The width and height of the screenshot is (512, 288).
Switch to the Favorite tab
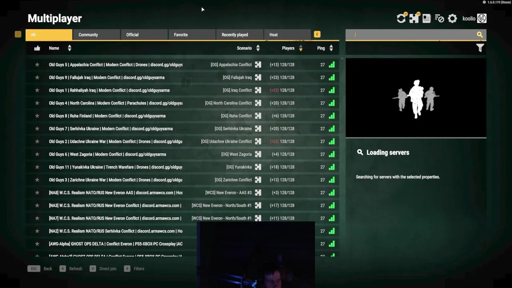point(192,35)
